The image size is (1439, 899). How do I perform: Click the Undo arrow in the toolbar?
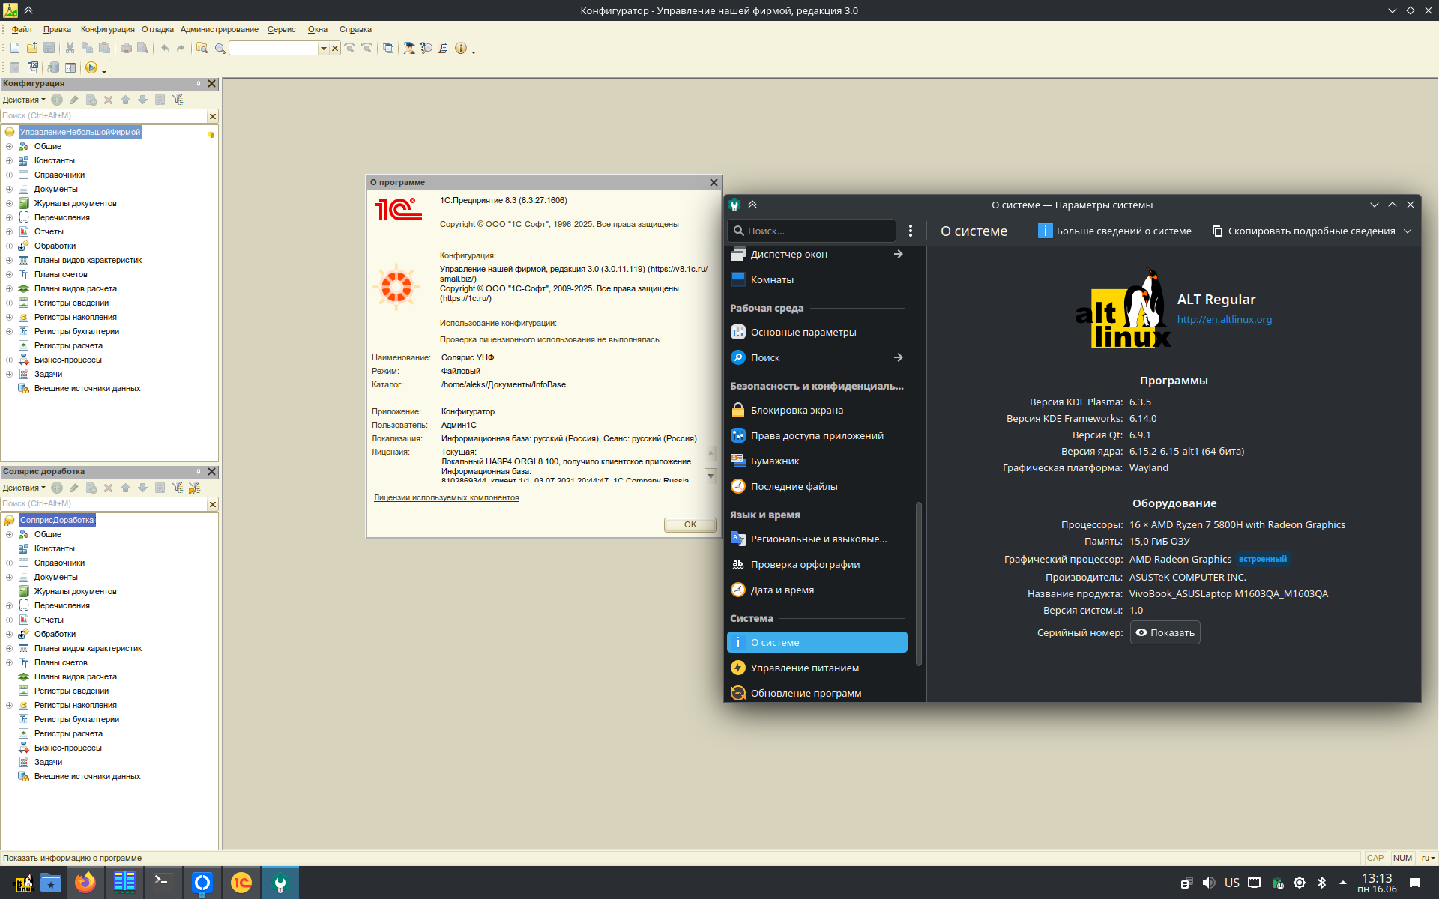(x=165, y=48)
